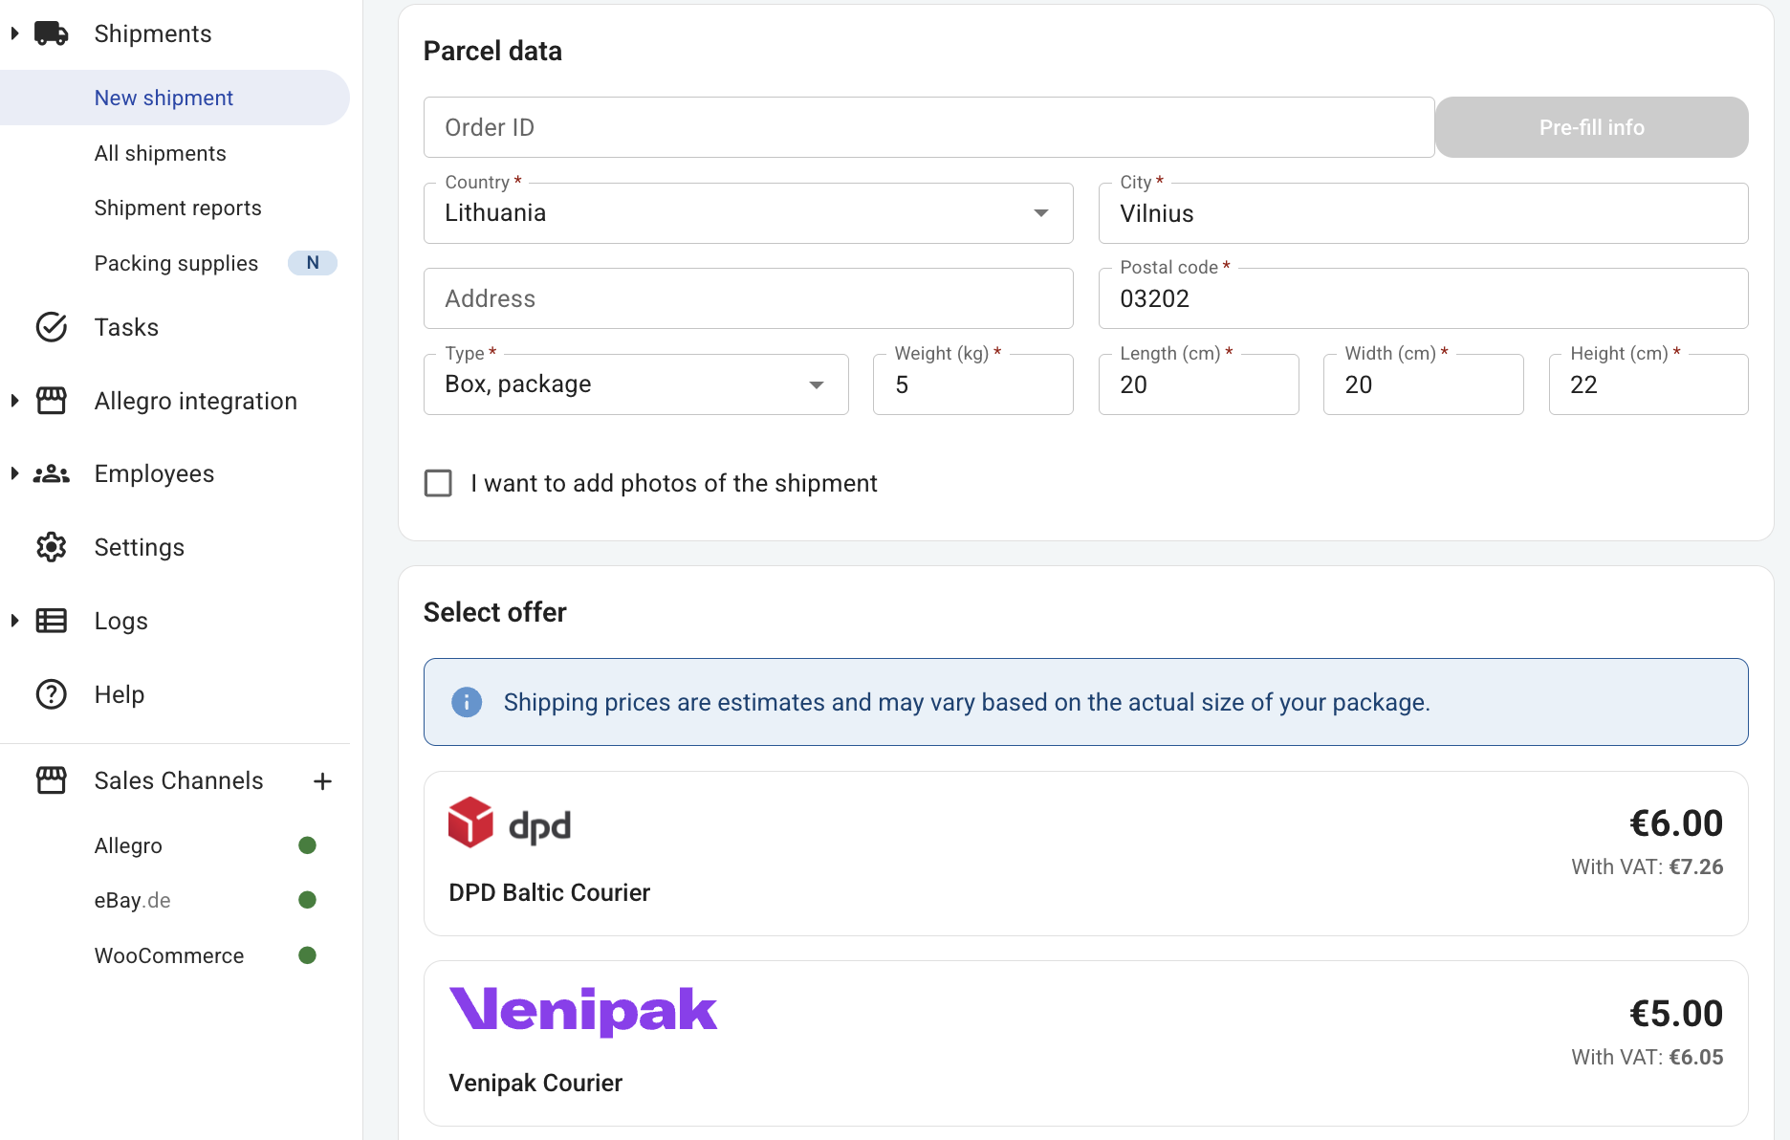Click the Shipments truck icon
The height and width of the screenshot is (1140, 1790).
tap(52, 33)
